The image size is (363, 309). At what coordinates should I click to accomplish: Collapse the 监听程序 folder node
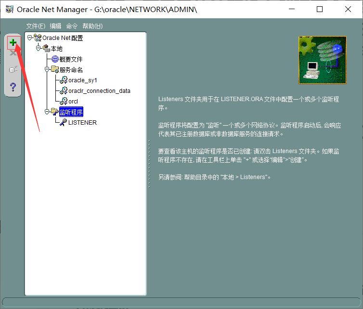[x=47, y=112]
